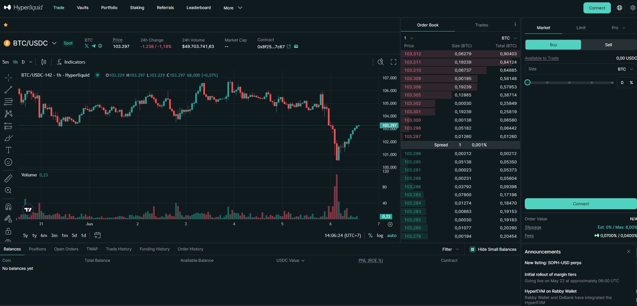The width and height of the screenshot is (637, 306).
Task: Open Vaults in navigation
Action: [83, 8]
